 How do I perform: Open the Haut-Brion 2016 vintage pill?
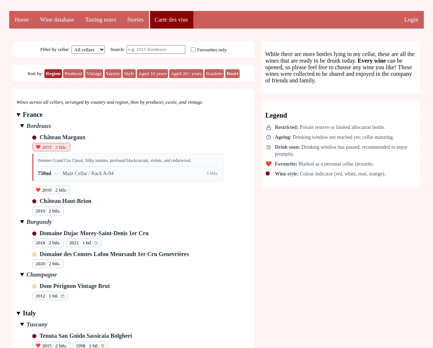(x=48, y=211)
